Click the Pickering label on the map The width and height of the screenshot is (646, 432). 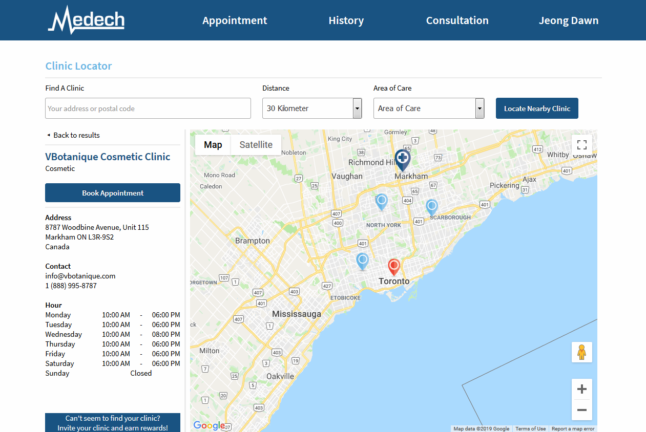click(x=505, y=185)
